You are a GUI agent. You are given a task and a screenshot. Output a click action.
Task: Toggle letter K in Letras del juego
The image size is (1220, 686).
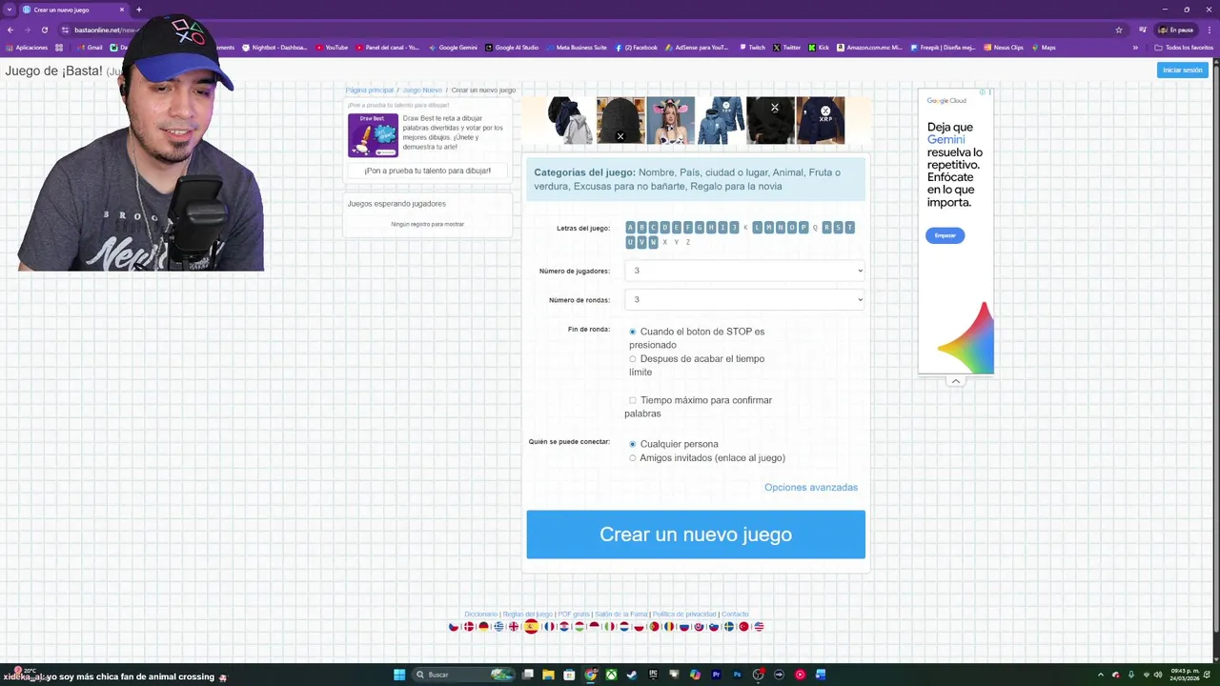[745, 228]
